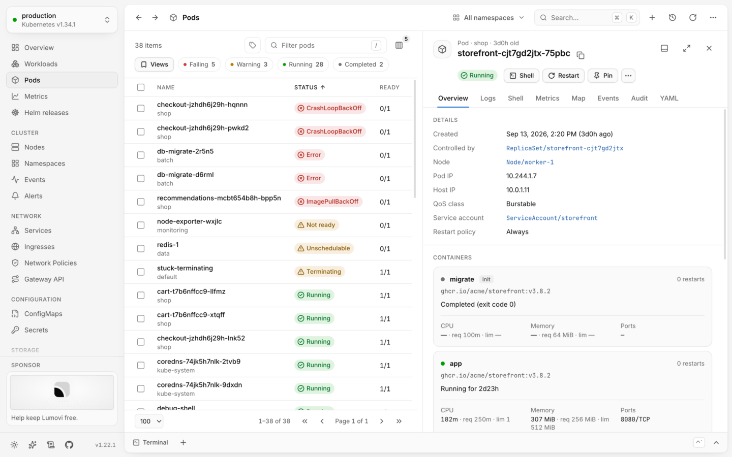The width and height of the screenshot is (732, 457).
Task: Add a new terminal tab
Action: [x=183, y=442]
